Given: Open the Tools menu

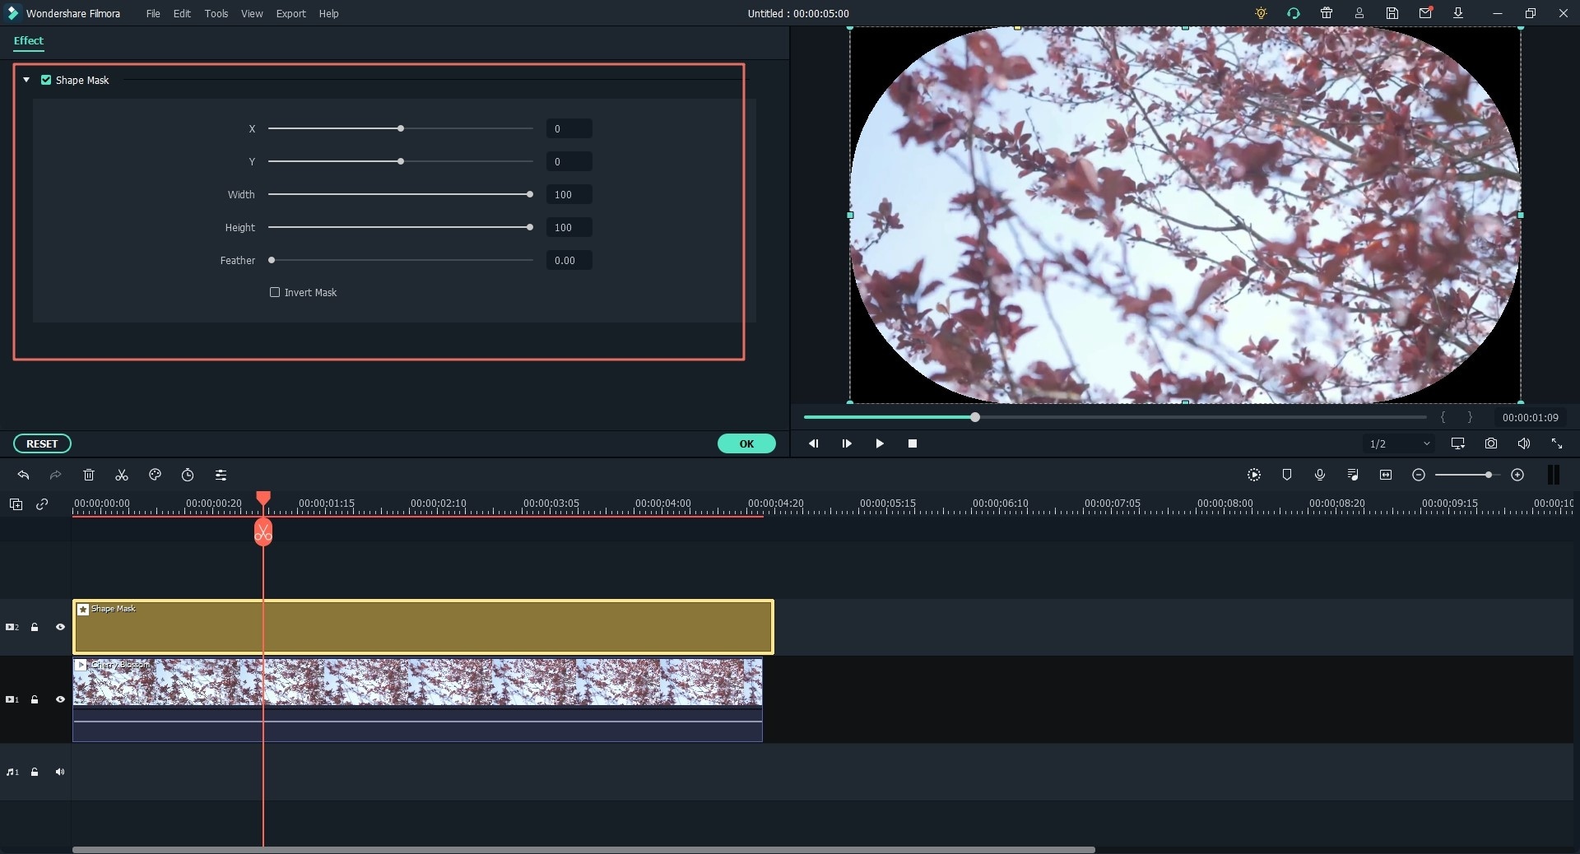Looking at the screenshot, I should tap(216, 13).
